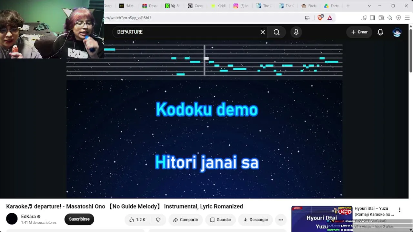Switch to the Instagram browser tab

click(241, 6)
